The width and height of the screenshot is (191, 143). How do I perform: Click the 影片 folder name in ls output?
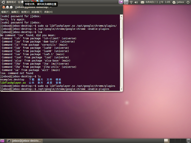[x=40, y=83]
